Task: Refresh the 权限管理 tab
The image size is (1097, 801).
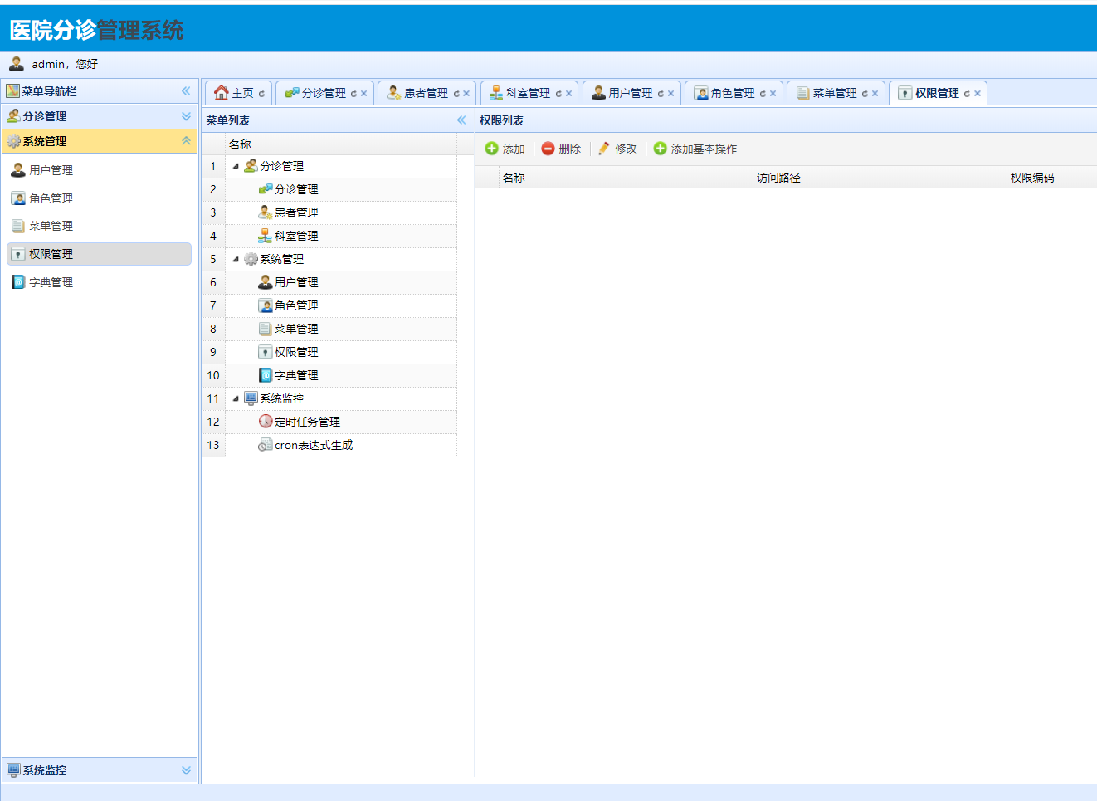Action: coord(967,94)
